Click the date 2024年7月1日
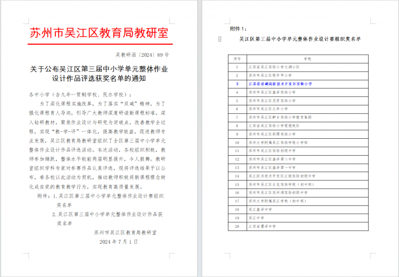399x277 pixels. tap(119, 242)
